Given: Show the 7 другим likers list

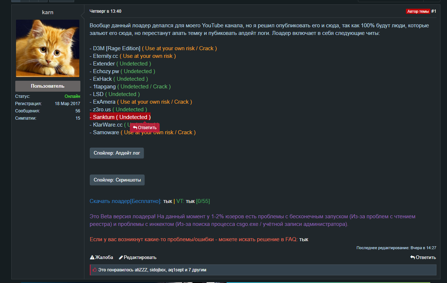Looking at the screenshot, I should [x=197, y=270].
